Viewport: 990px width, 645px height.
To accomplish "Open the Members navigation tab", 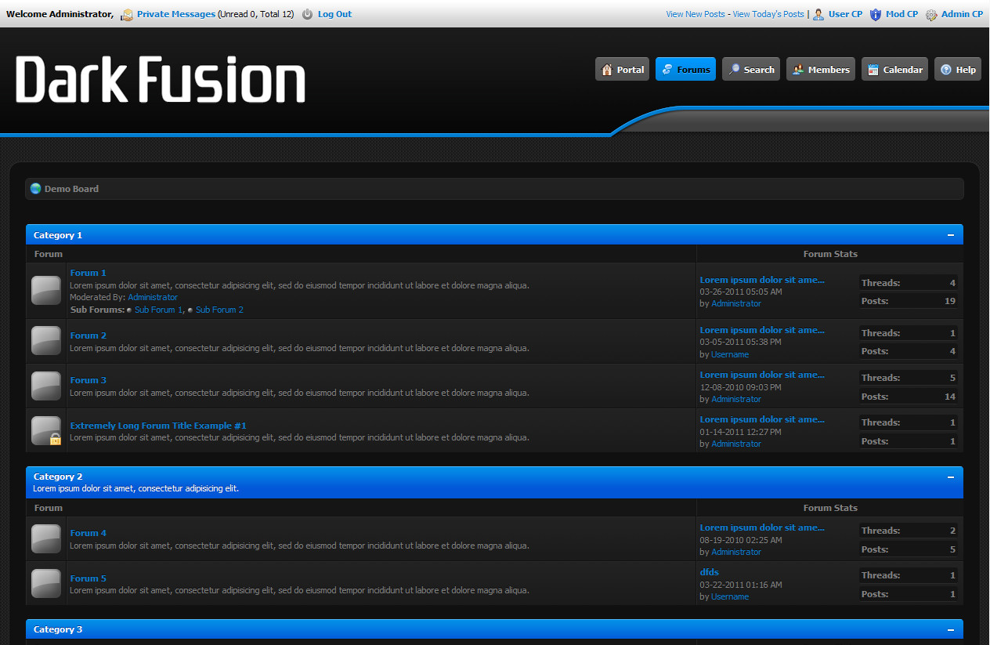I will [820, 70].
